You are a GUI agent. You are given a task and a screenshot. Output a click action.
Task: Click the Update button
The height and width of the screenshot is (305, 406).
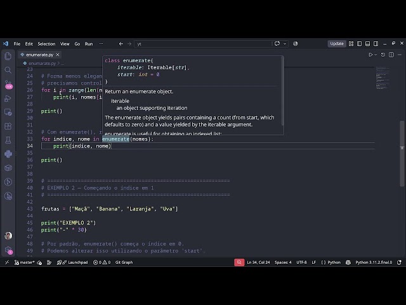click(337, 44)
